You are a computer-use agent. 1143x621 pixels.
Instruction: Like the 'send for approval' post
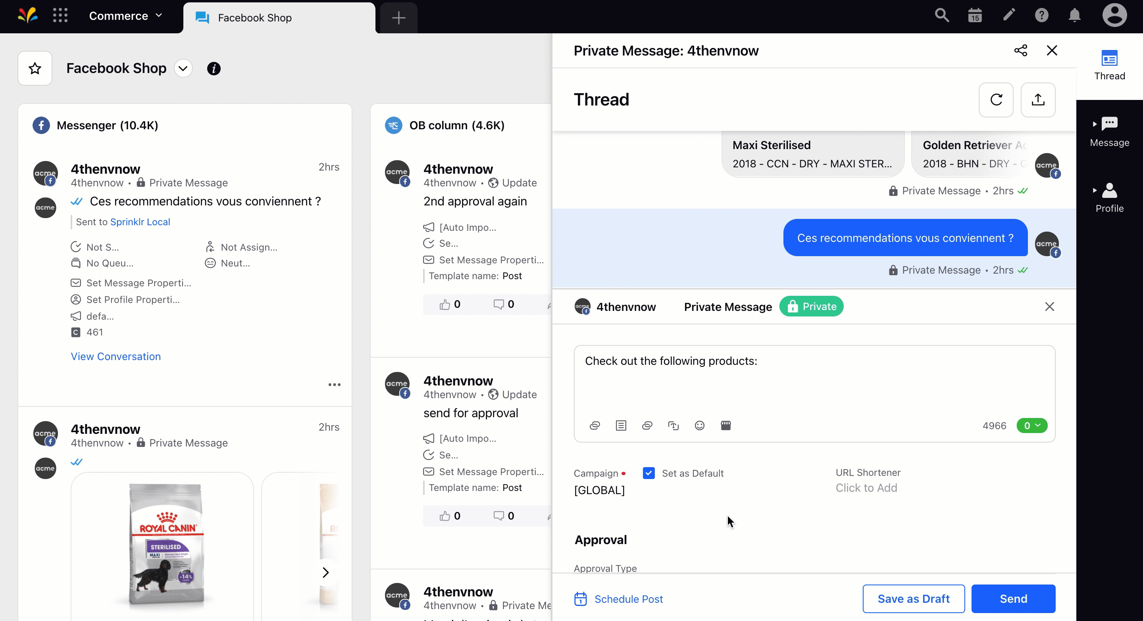tap(444, 516)
